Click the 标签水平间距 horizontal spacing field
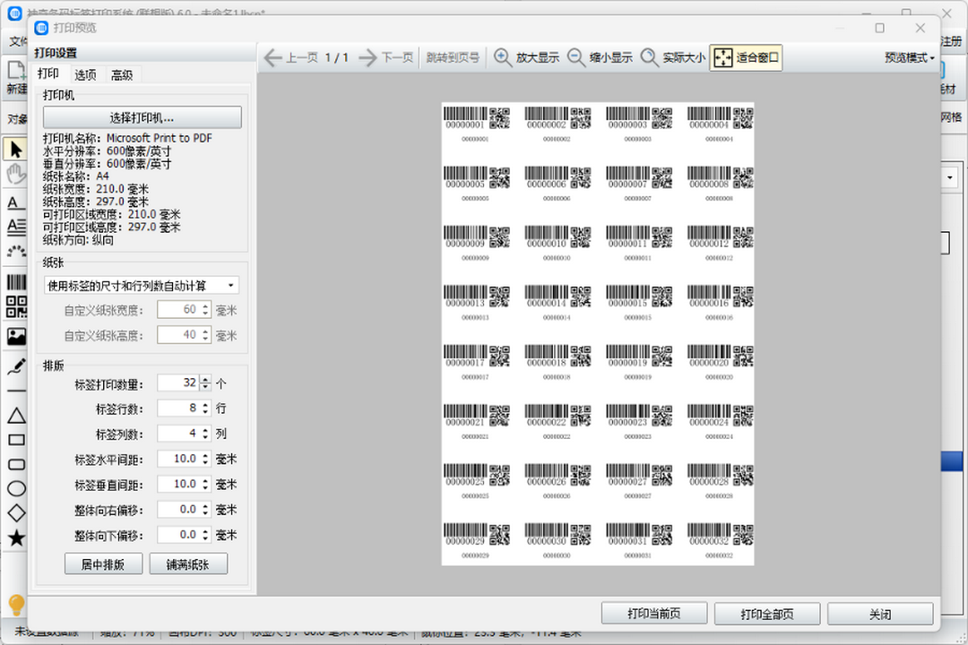This screenshot has height=645, width=968. (x=177, y=459)
